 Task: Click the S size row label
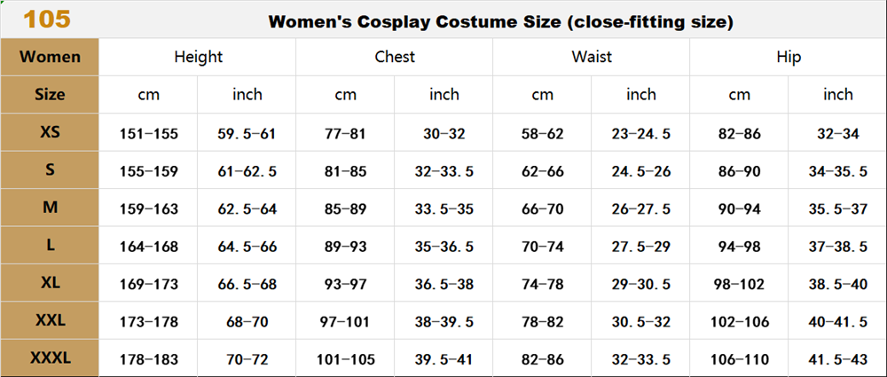[x=50, y=169]
